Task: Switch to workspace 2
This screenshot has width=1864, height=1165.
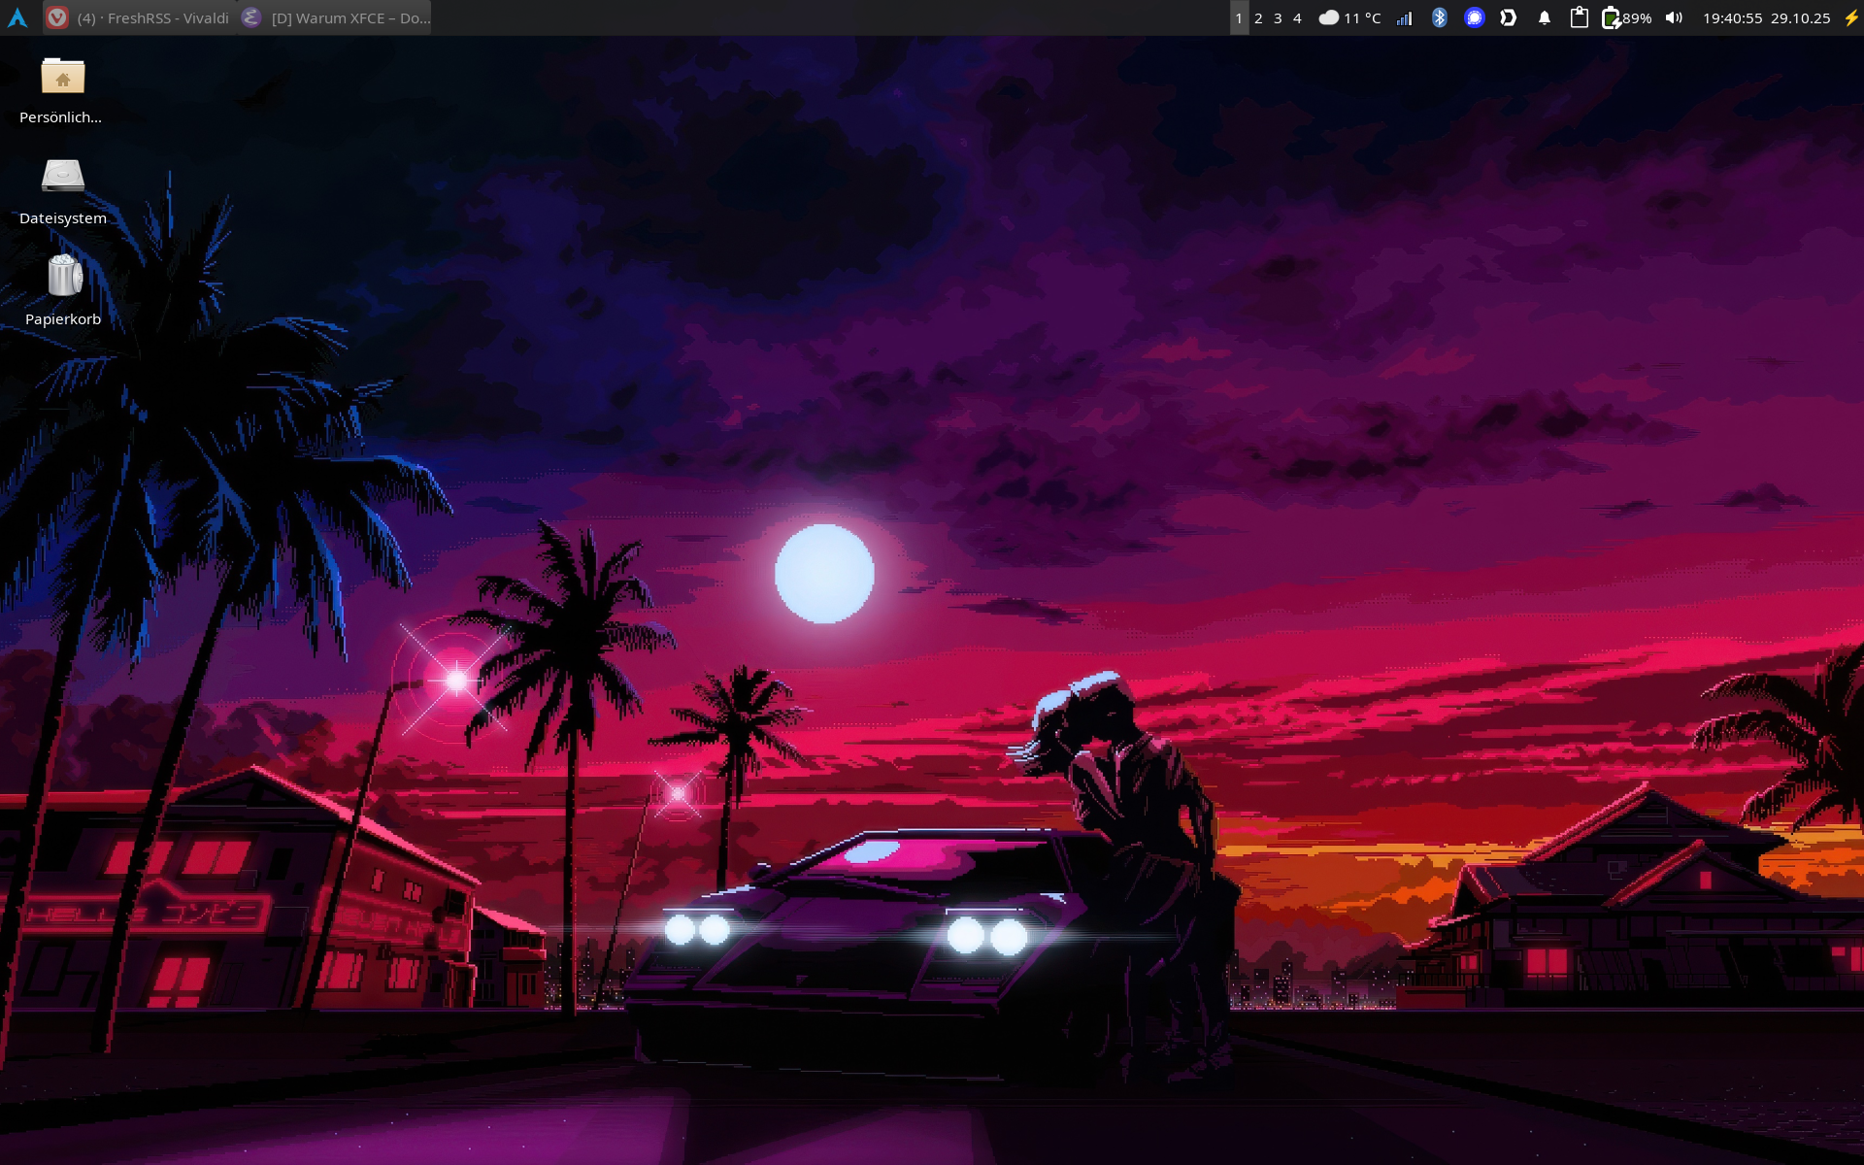Action: coord(1258,17)
